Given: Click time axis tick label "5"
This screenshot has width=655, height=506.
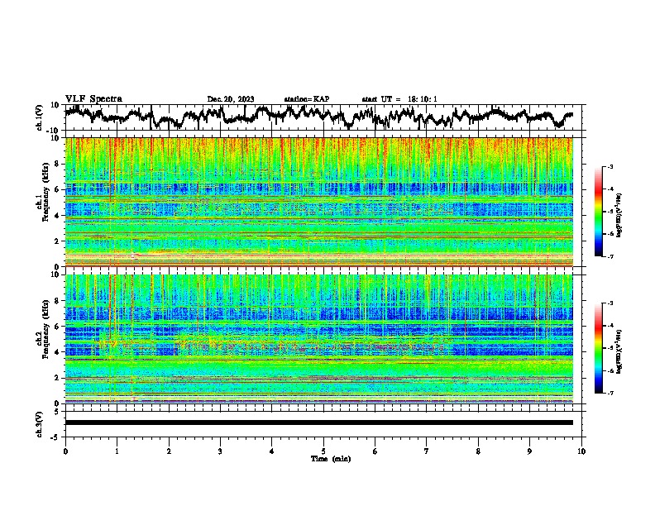Looking at the screenshot, I should [323, 451].
